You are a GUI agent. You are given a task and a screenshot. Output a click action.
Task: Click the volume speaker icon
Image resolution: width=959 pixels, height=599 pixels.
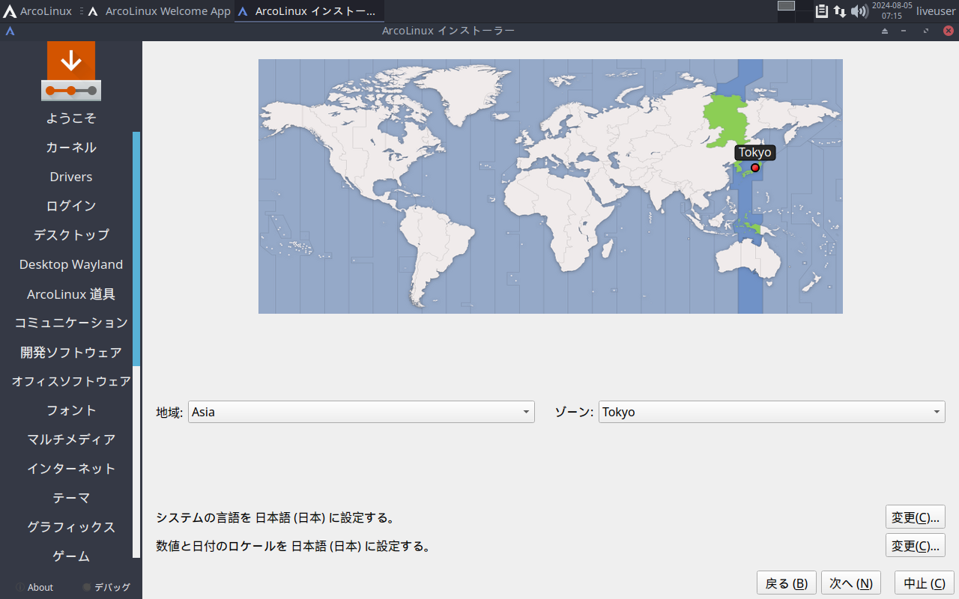[x=859, y=11]
